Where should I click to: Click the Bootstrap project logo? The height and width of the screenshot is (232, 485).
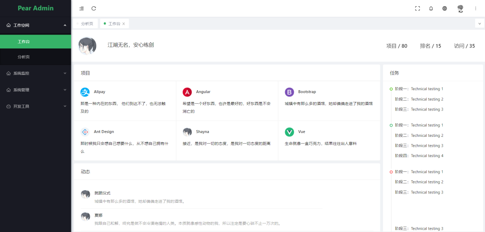289,92
